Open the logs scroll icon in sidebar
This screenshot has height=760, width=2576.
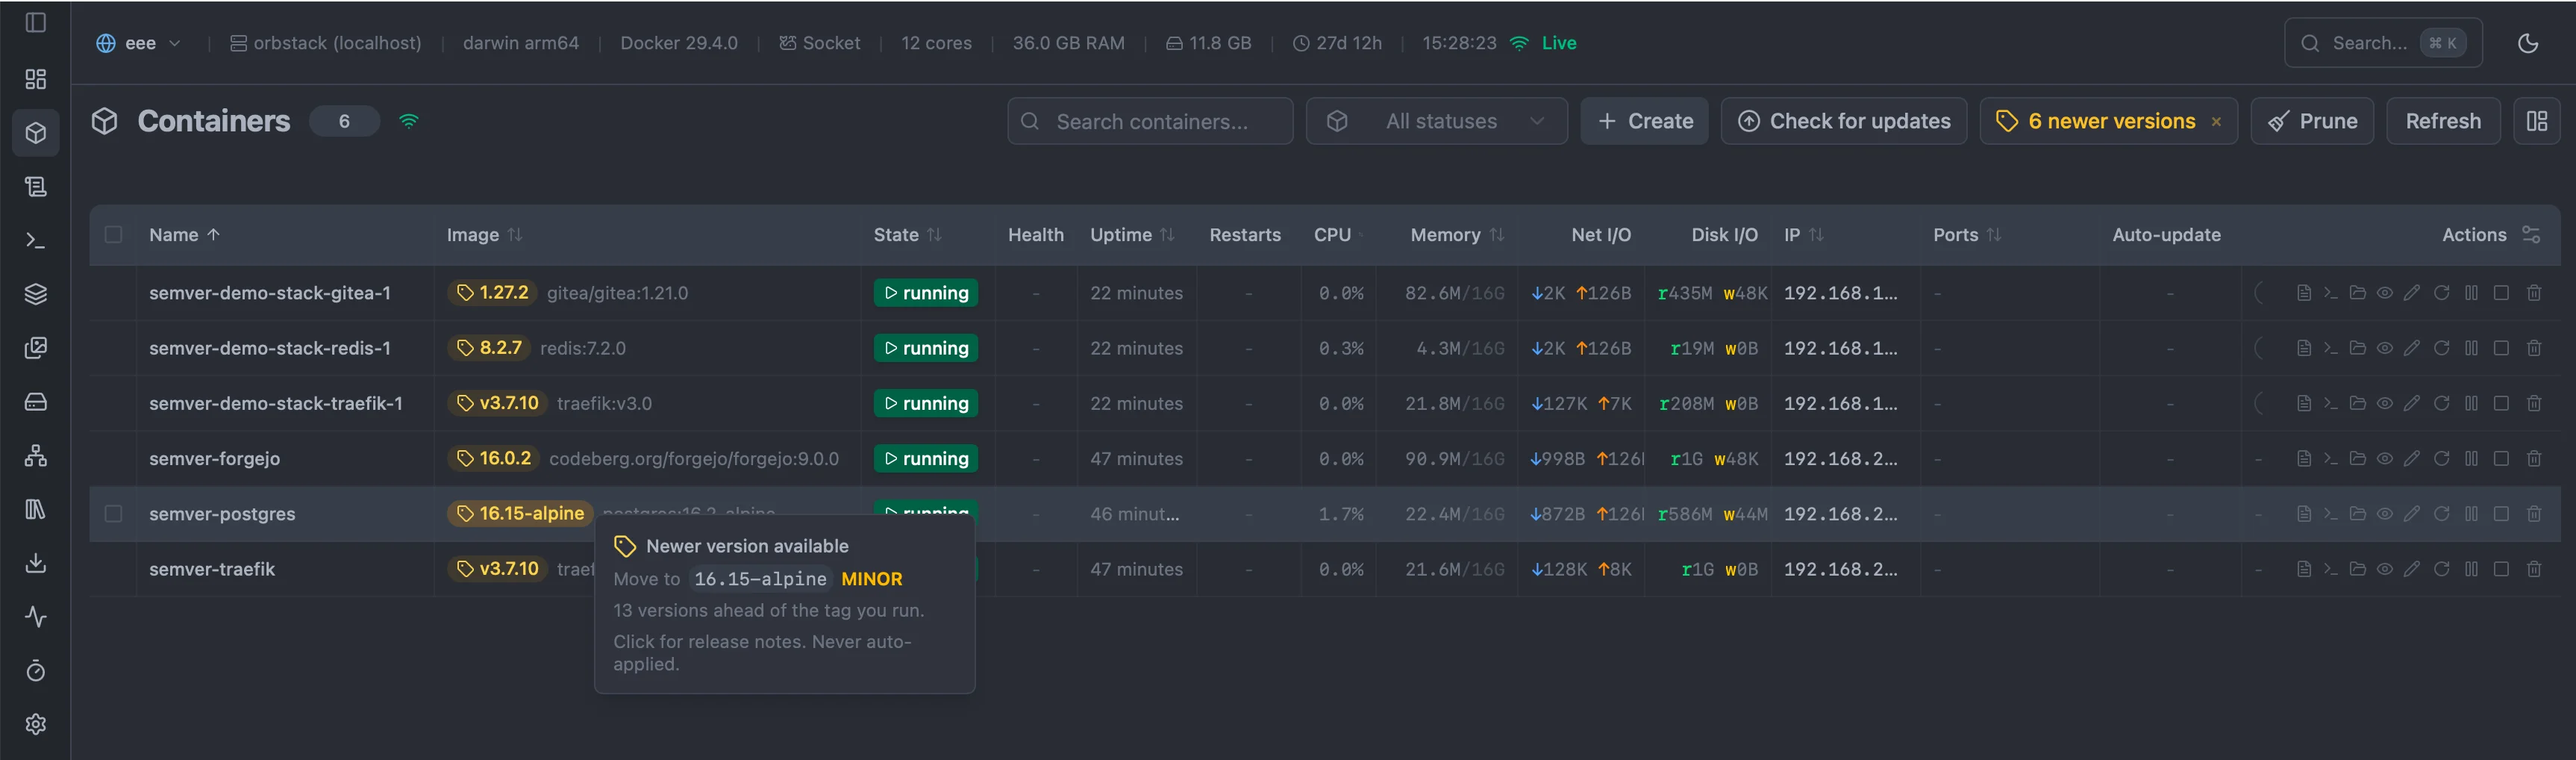[x=35, y=187]
